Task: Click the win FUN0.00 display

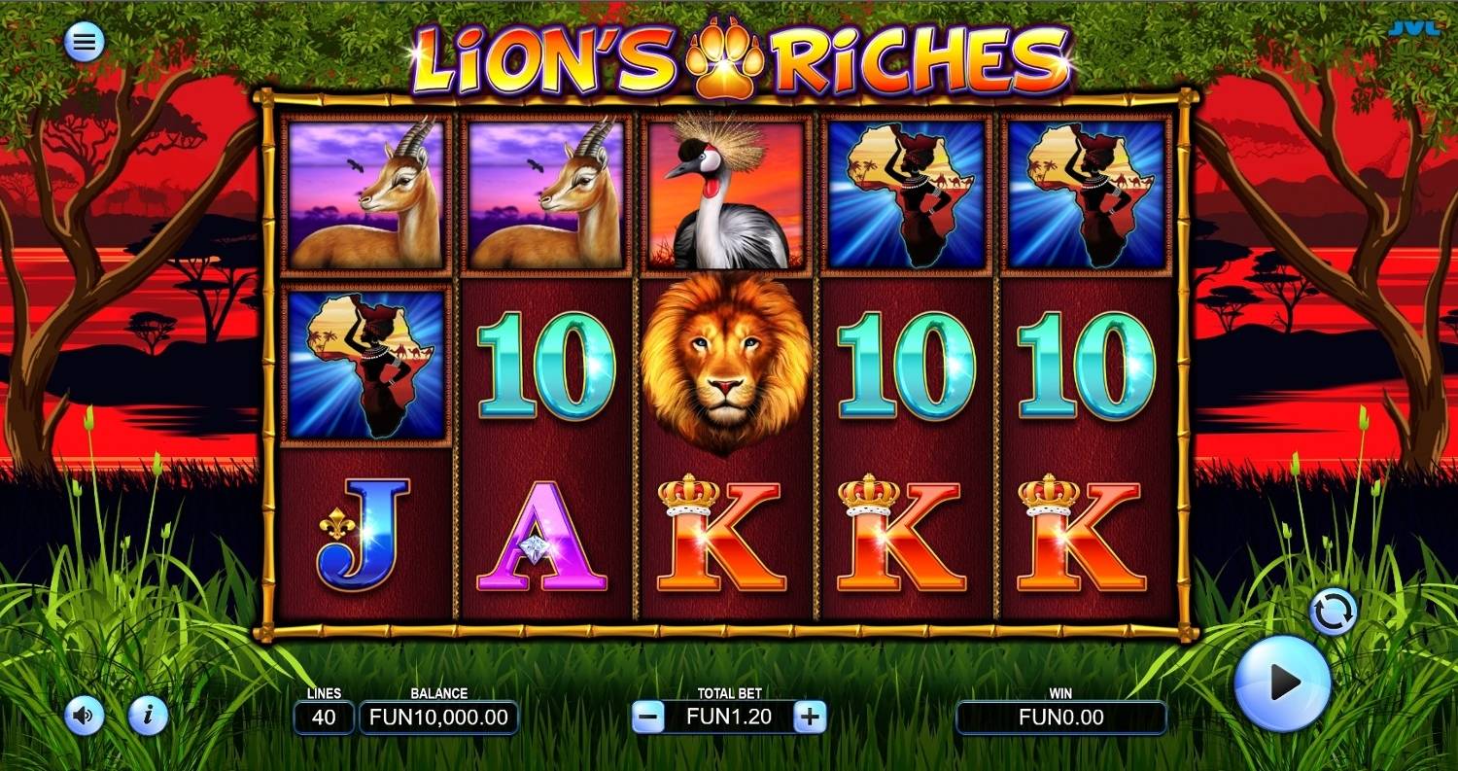Action: coord(1061,718)
